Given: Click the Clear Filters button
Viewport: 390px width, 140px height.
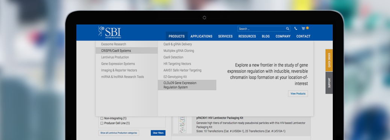Looking at the screenshot, I should pyautogui.click(x=158, y=133).
